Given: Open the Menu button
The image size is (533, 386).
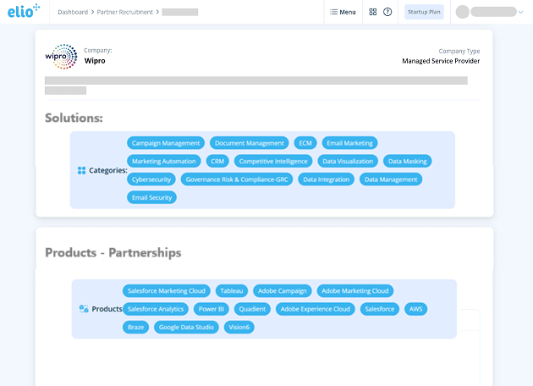Looking at the screenshot, I should click(x=343, y=12).
